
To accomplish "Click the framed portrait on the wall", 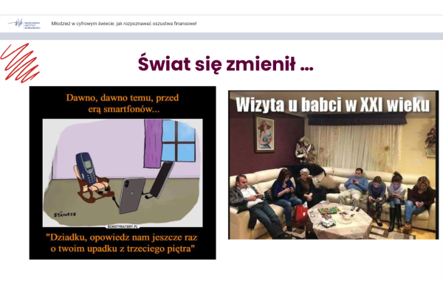I will pos(266,134).
